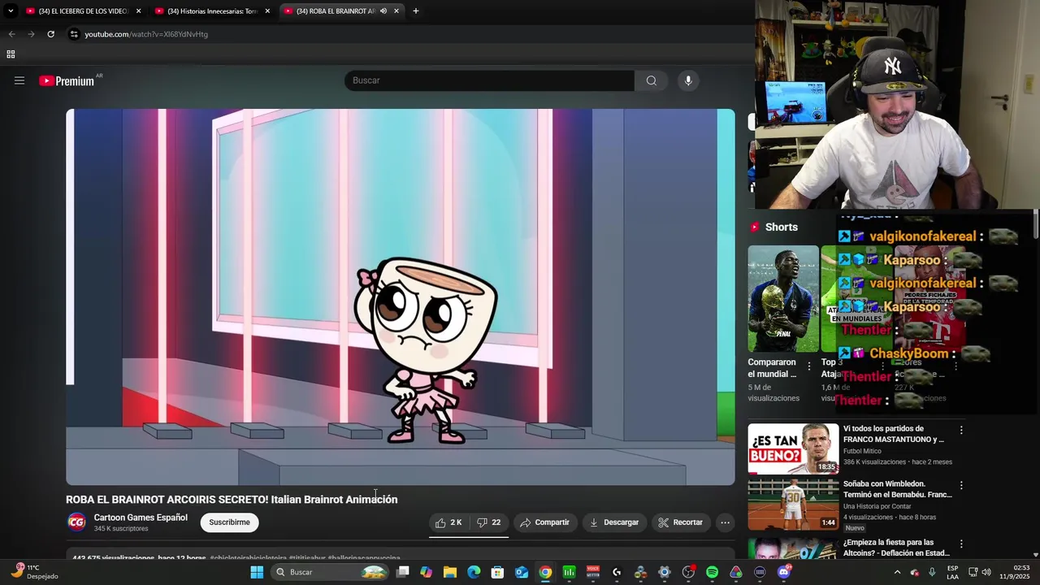
Task: Go to YouTube Premium home logo
Action: pyautogui.click(x=67, y=80)
